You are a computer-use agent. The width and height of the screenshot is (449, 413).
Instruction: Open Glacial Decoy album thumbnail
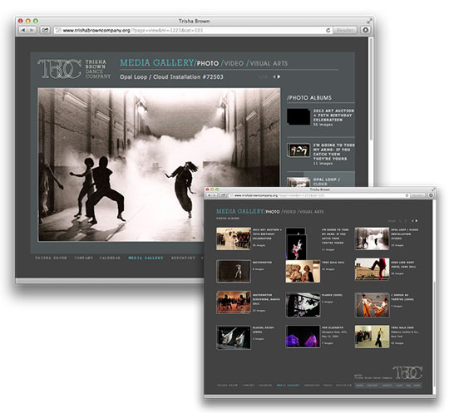tap(234, 337)
